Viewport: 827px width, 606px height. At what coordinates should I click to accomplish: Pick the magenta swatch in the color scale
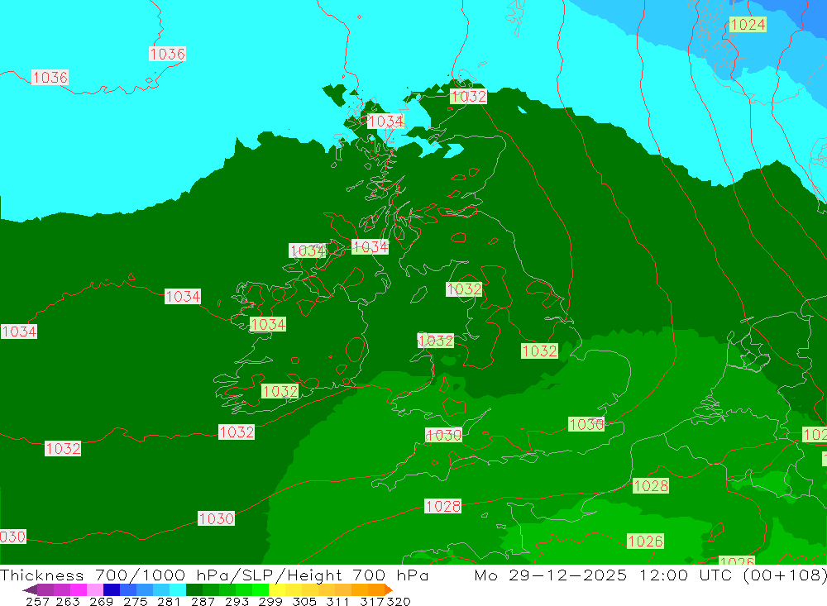coord(78,589)
